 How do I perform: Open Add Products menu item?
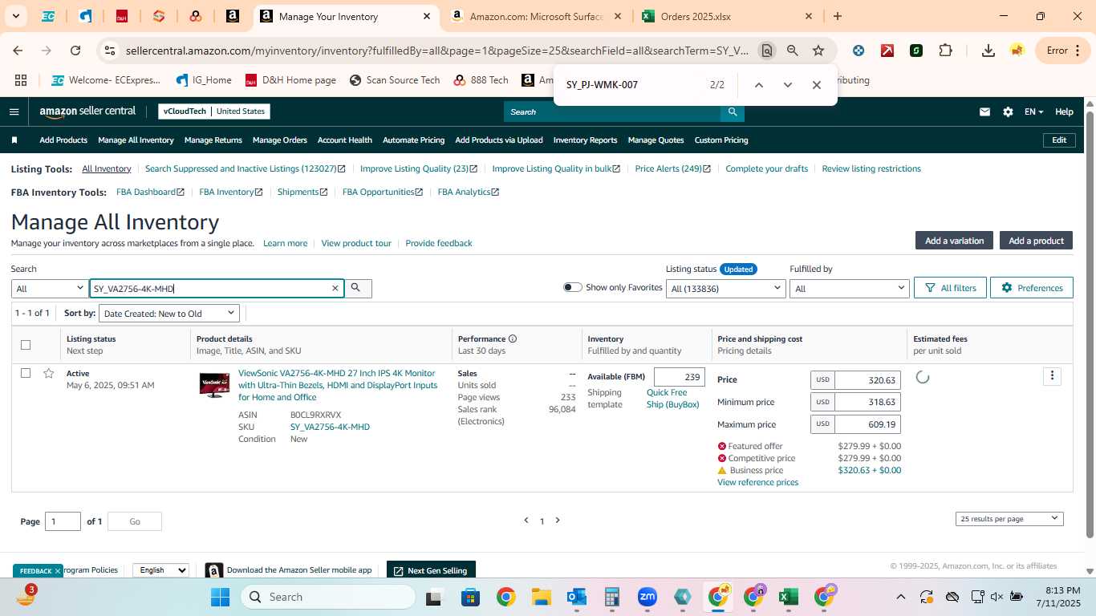63,140
